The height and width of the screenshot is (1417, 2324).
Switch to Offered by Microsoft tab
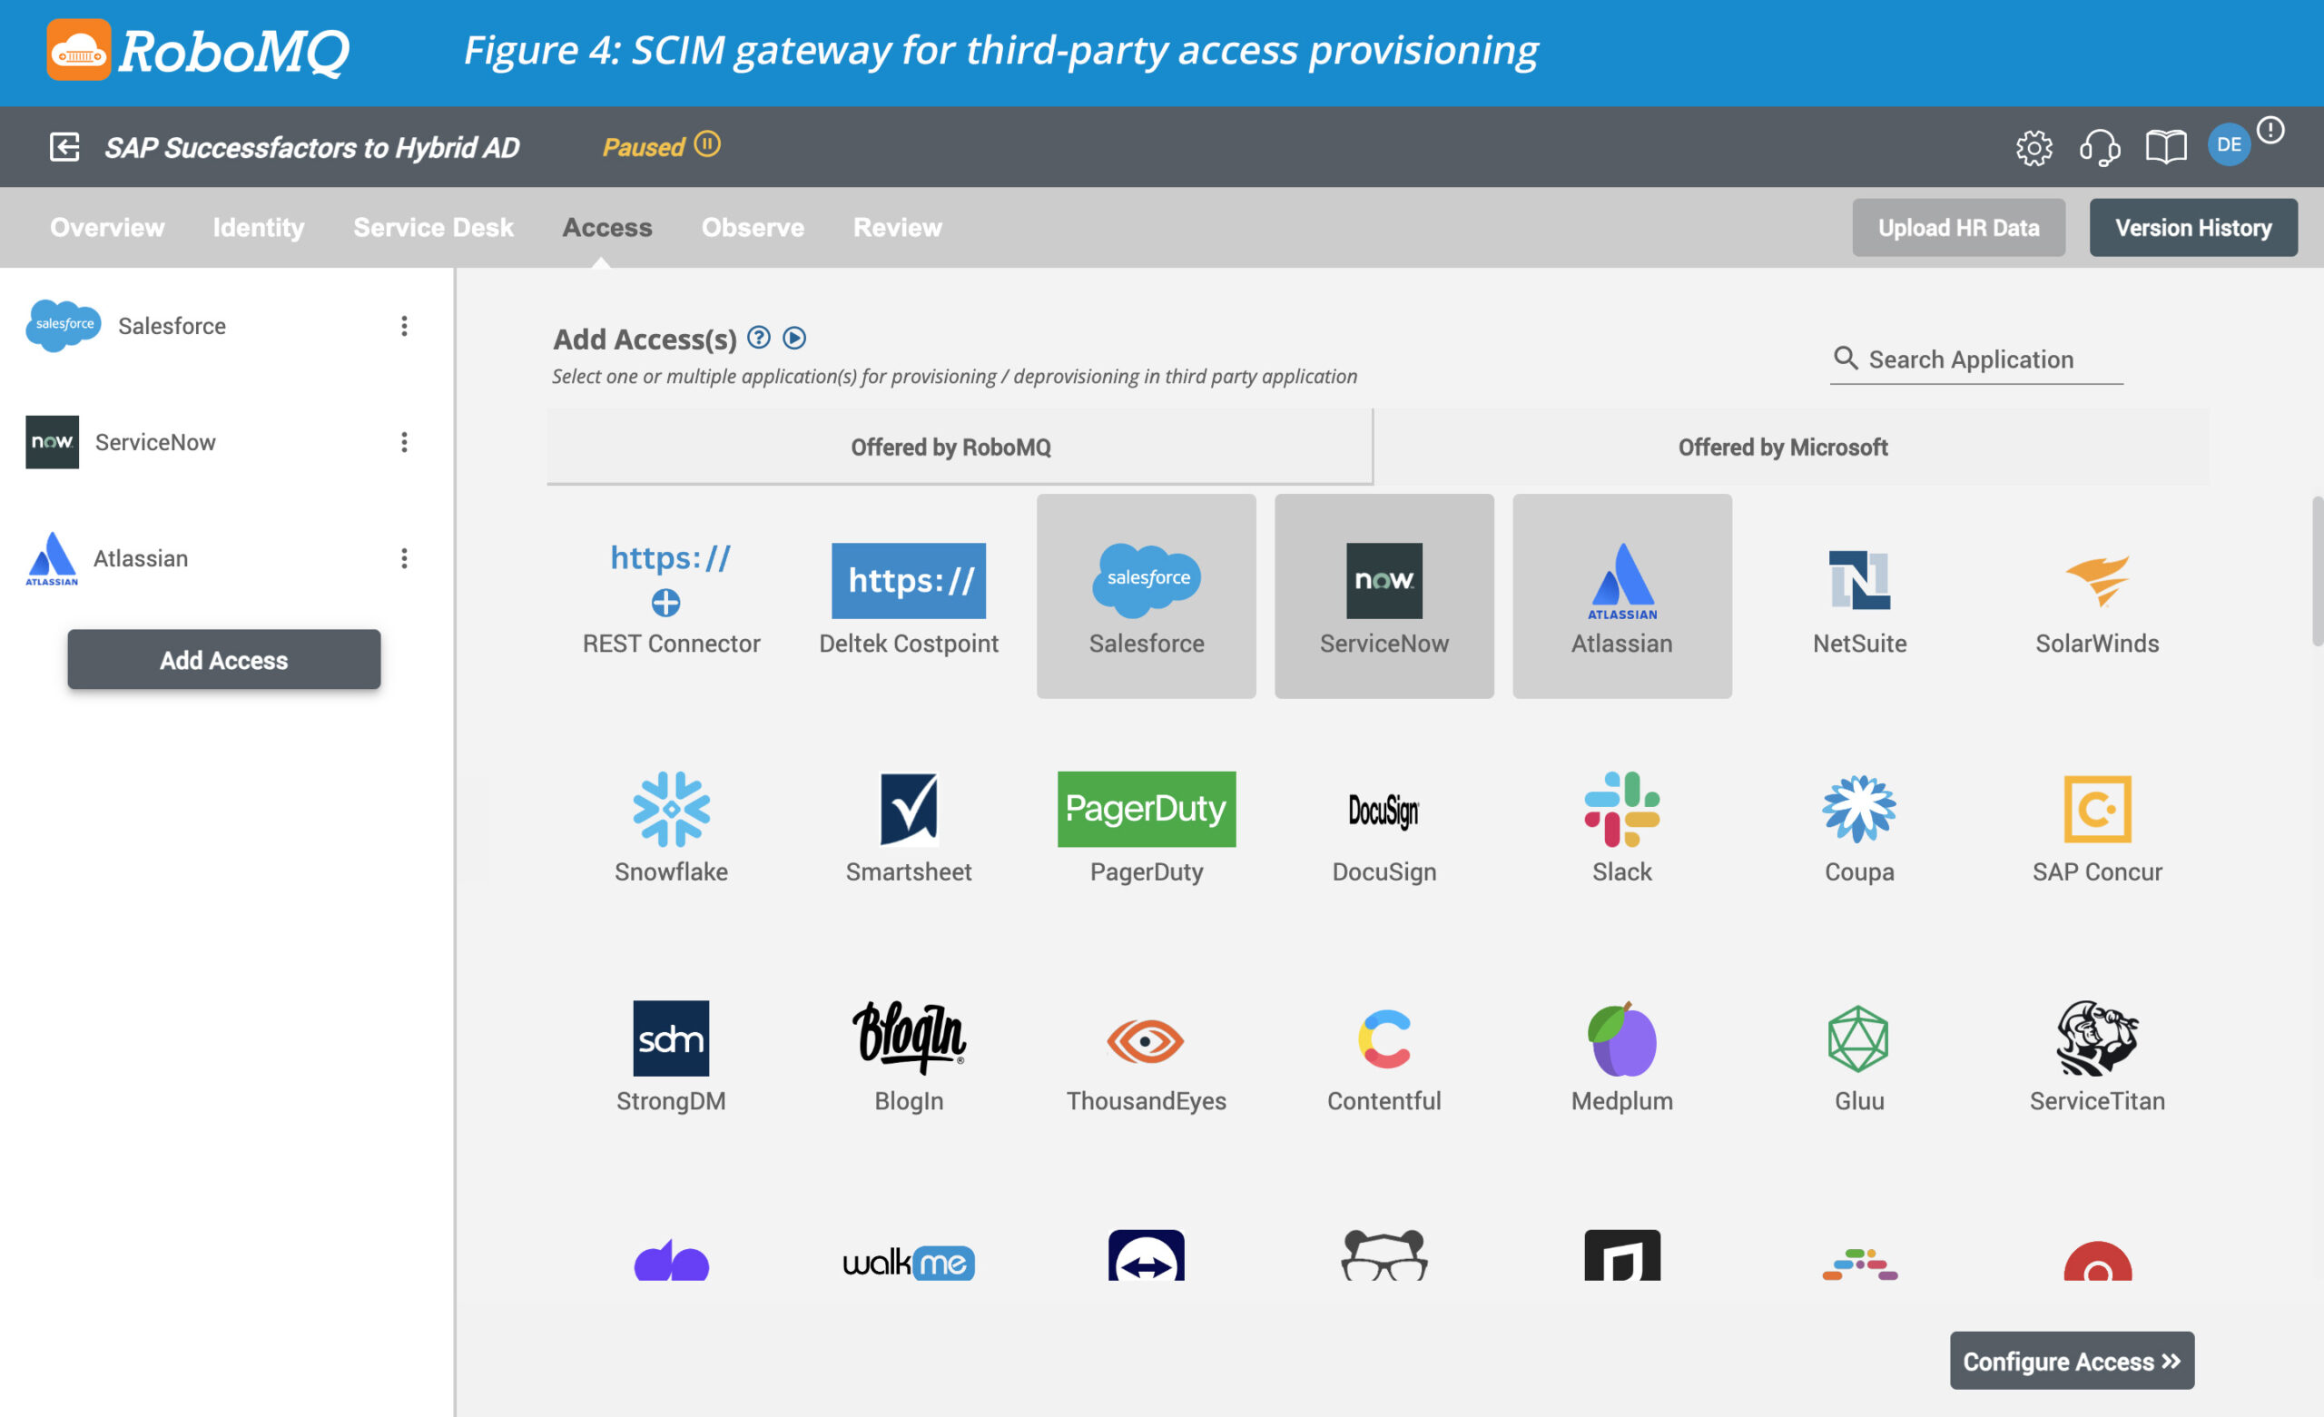[x=1791, y=447]
